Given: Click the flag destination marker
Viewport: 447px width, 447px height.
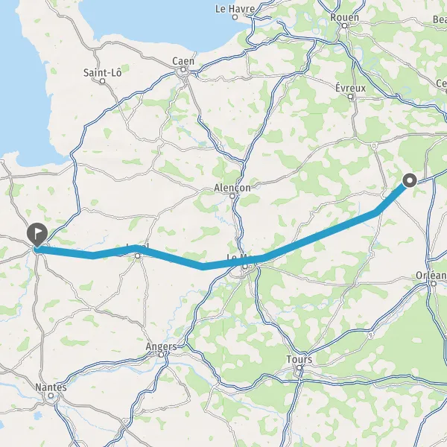Looking at the screenshot, I should 37,235.
